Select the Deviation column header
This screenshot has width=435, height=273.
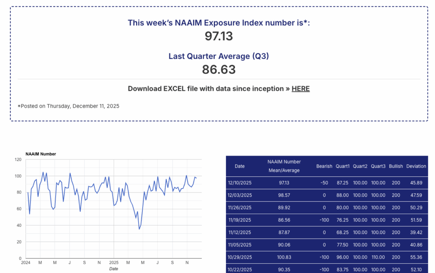[x=416, y=166]
